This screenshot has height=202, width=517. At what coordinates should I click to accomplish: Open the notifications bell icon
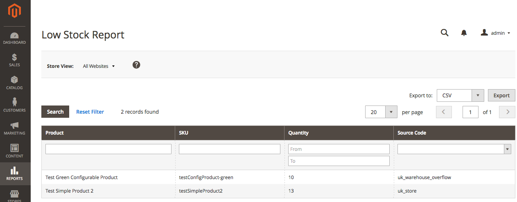pos(464,33)
